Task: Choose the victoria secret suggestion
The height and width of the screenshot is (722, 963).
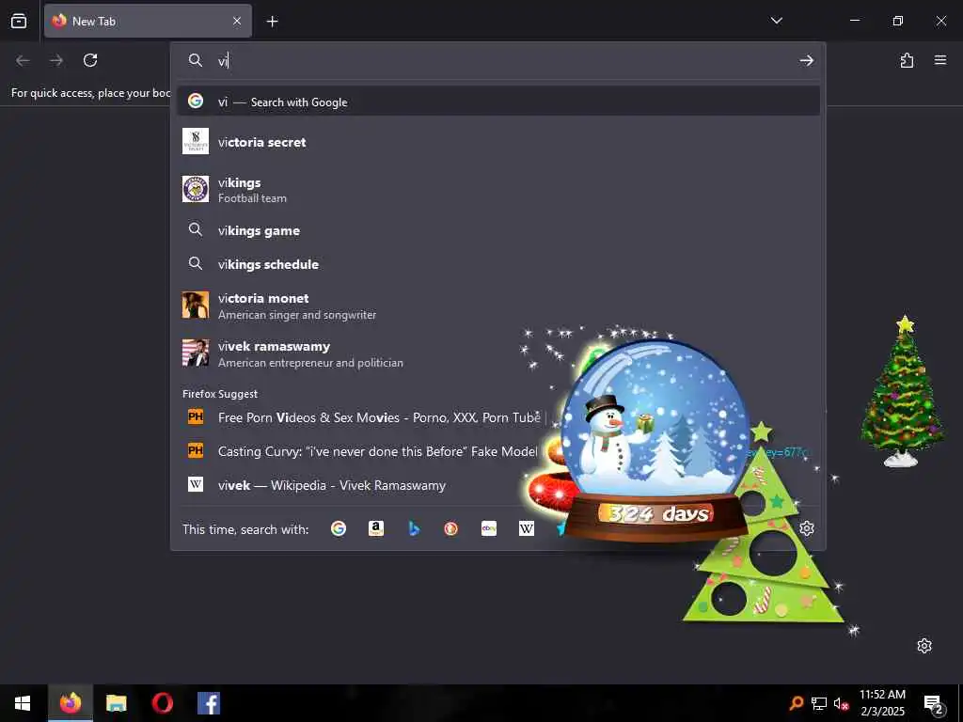Action: pyautogui.click(x=498, y=142)
